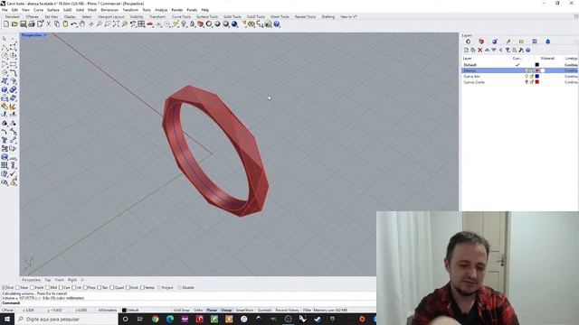This screenshot has width=579, height=325.
Task: Click the Zoom Extents icon
Action: (x=116, y=24)
